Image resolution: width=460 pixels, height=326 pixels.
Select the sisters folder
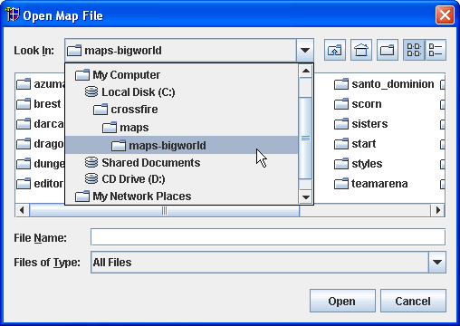(361, 124)
